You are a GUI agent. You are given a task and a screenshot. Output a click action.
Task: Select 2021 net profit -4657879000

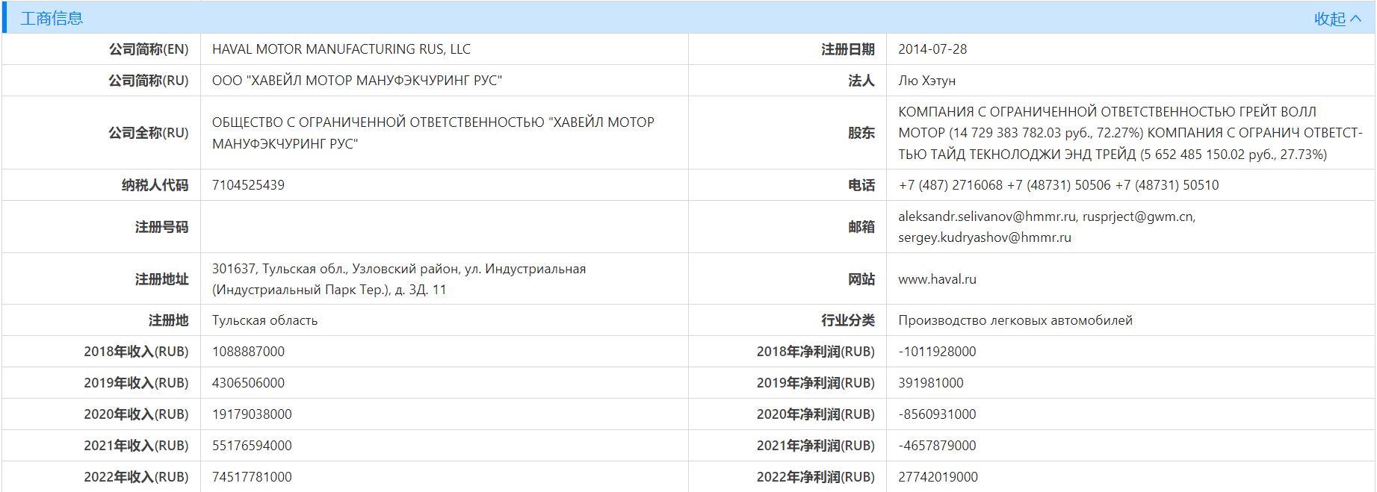click(937, 446)
